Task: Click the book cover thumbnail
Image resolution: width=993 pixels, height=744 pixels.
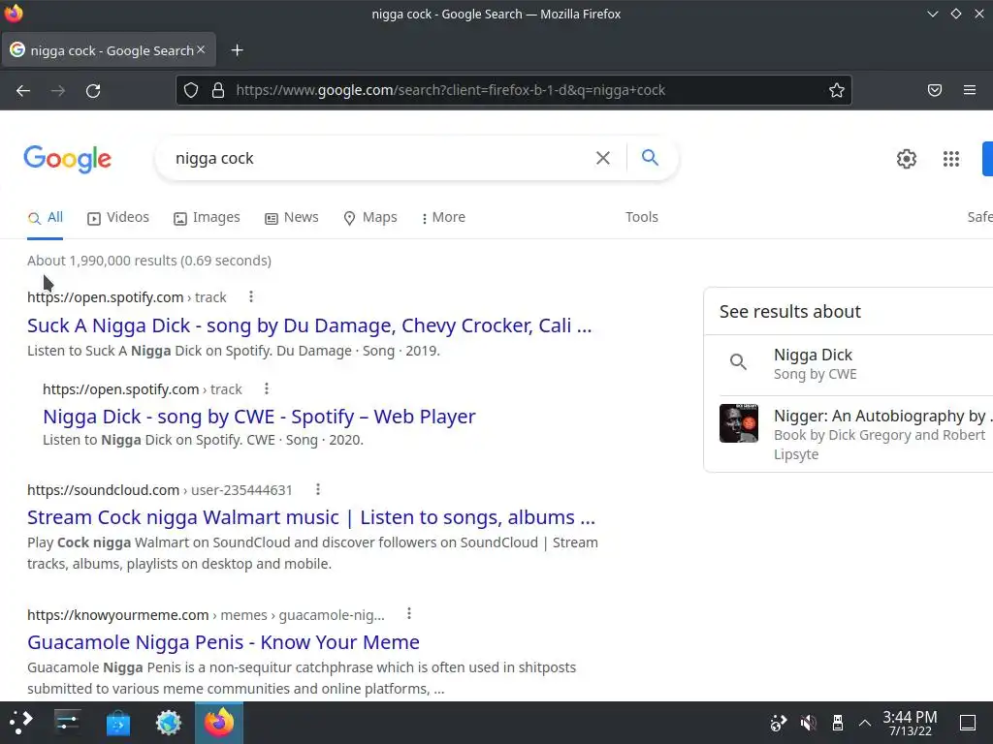Action: coord(738,423)
